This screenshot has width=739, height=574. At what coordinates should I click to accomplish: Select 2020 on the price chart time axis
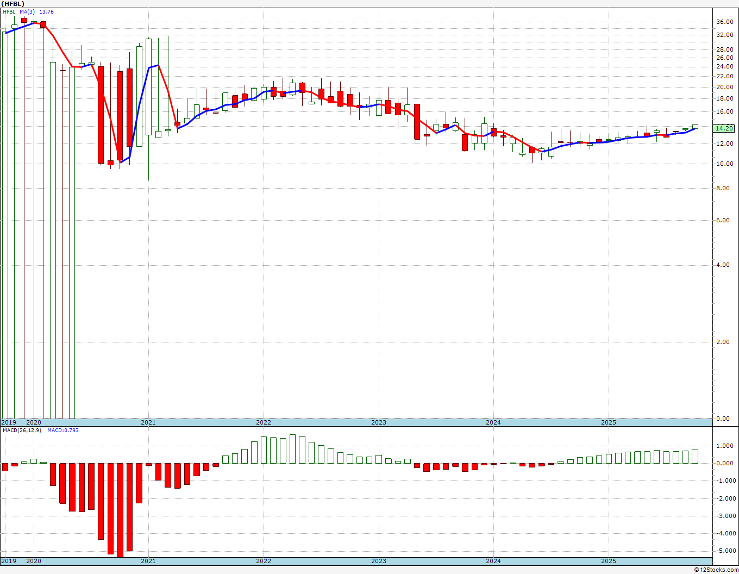(34, 422)
